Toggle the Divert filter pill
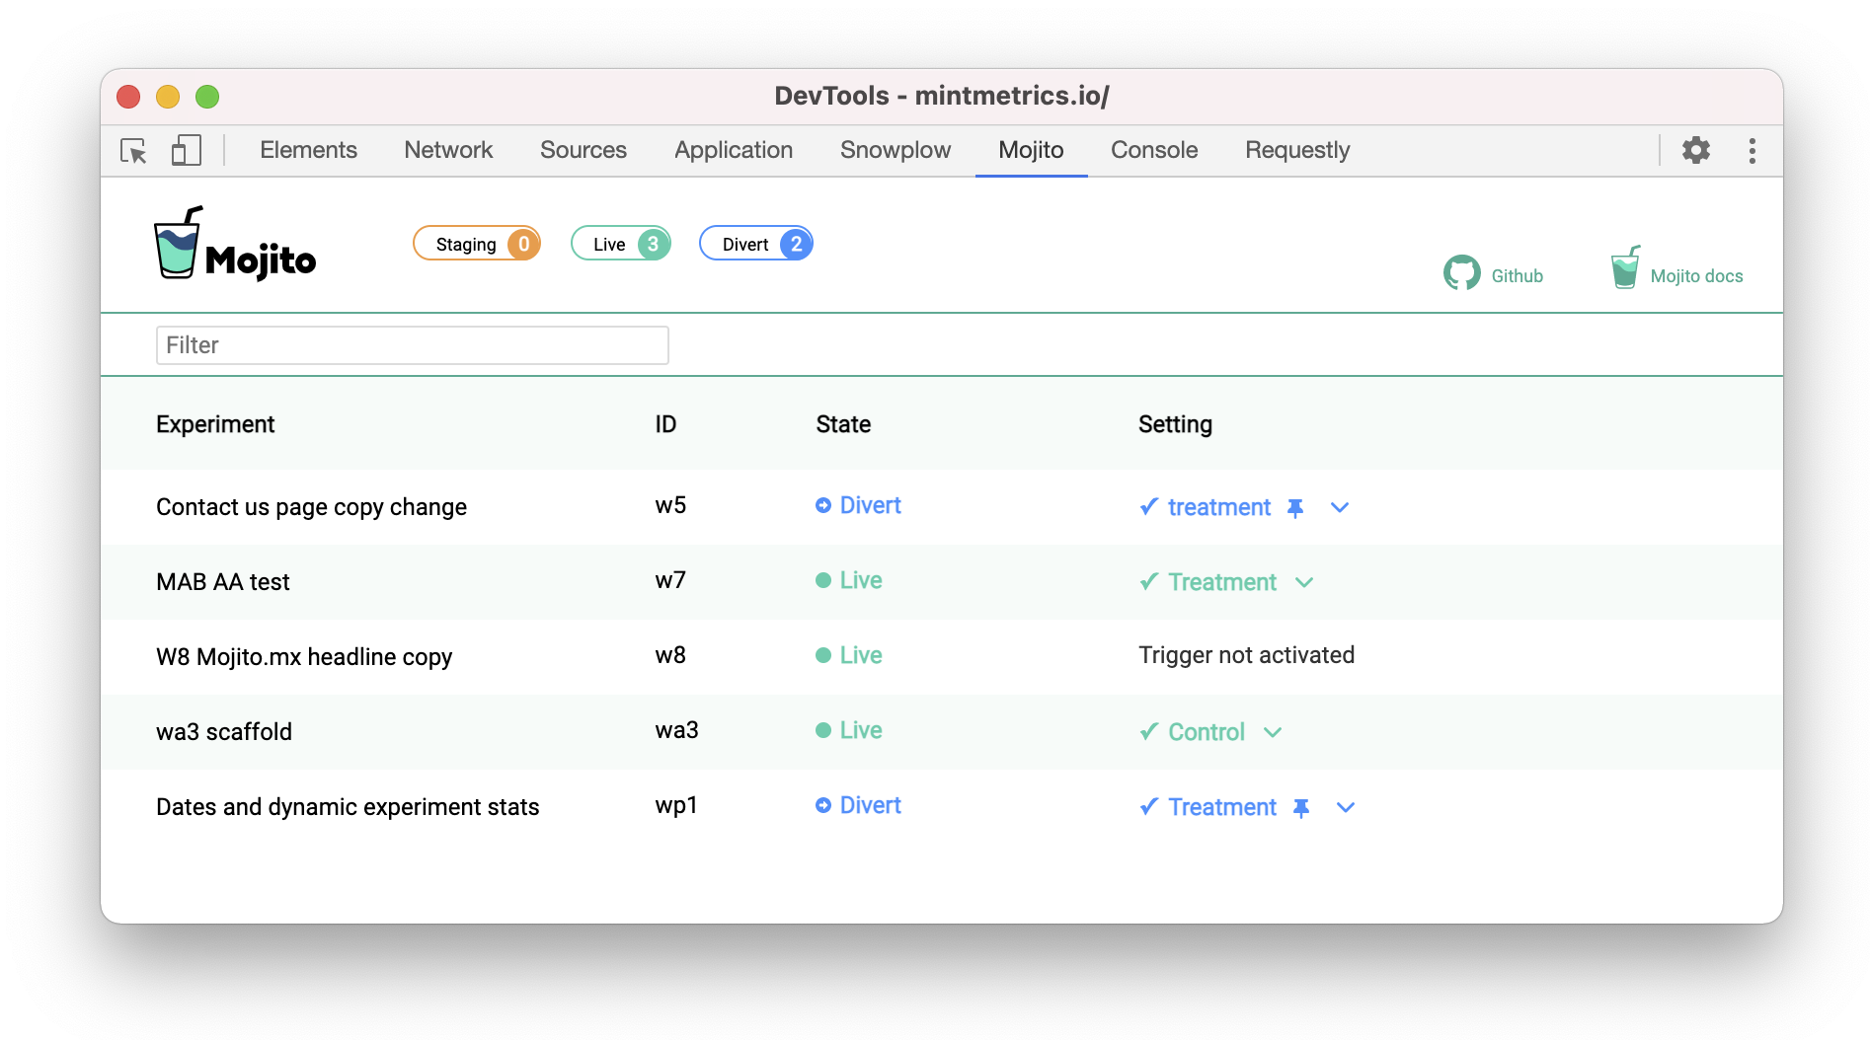The width and height of the screenshot is (1870, 1040). click(x=755, y=243)
